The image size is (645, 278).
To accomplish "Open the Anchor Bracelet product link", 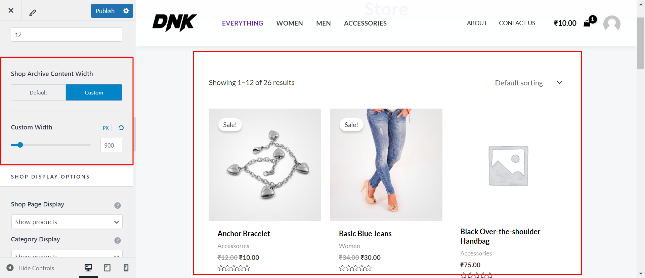I will click(244, 233).
